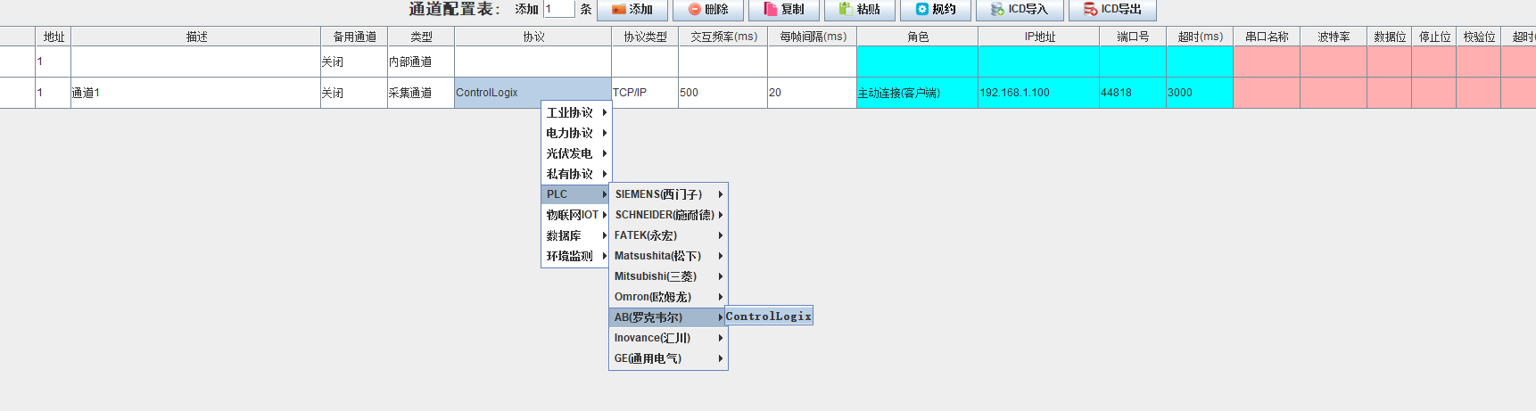1536x411 pixels.
Task: Click the 地址 column header
Action: coord(53,37)
